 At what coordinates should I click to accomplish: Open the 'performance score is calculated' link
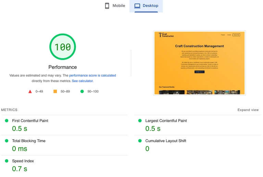92,75
